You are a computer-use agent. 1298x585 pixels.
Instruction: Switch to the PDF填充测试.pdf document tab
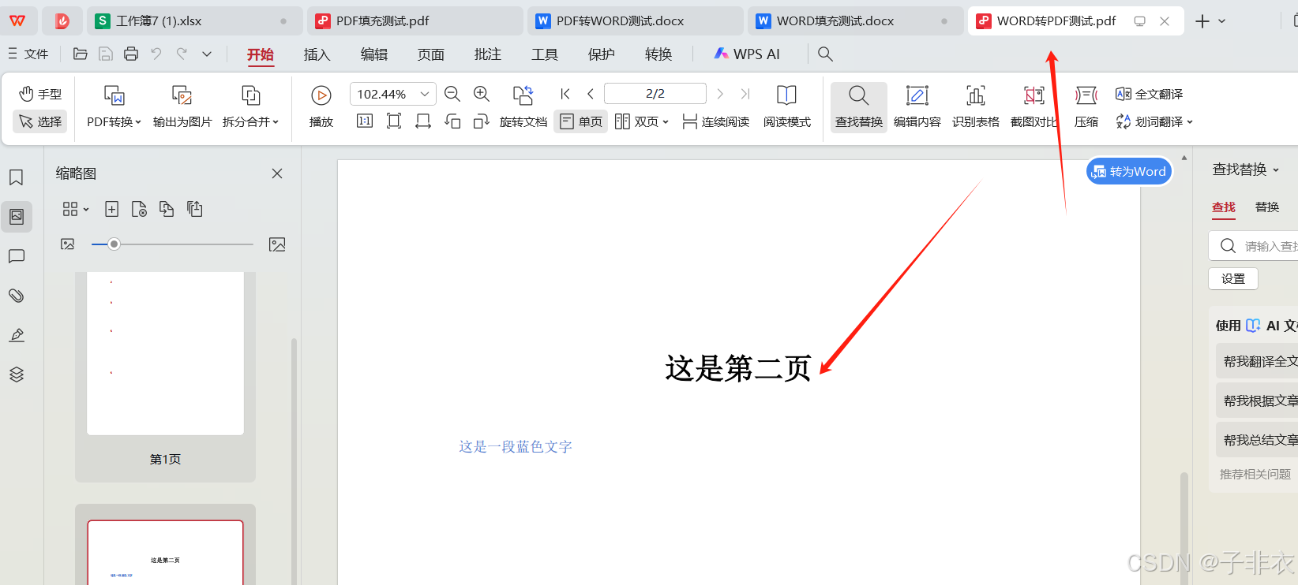(x=415, y=21)
